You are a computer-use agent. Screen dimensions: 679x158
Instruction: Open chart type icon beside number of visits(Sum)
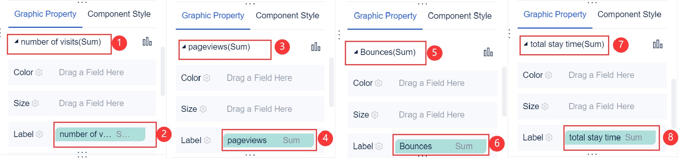(147, 42)
